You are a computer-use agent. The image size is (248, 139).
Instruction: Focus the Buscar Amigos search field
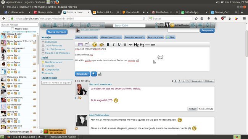pyautogui.click(x=19, y=25)
